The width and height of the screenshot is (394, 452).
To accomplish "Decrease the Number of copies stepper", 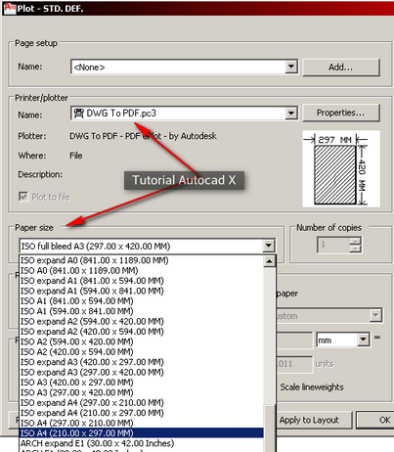I will [356, 249].
